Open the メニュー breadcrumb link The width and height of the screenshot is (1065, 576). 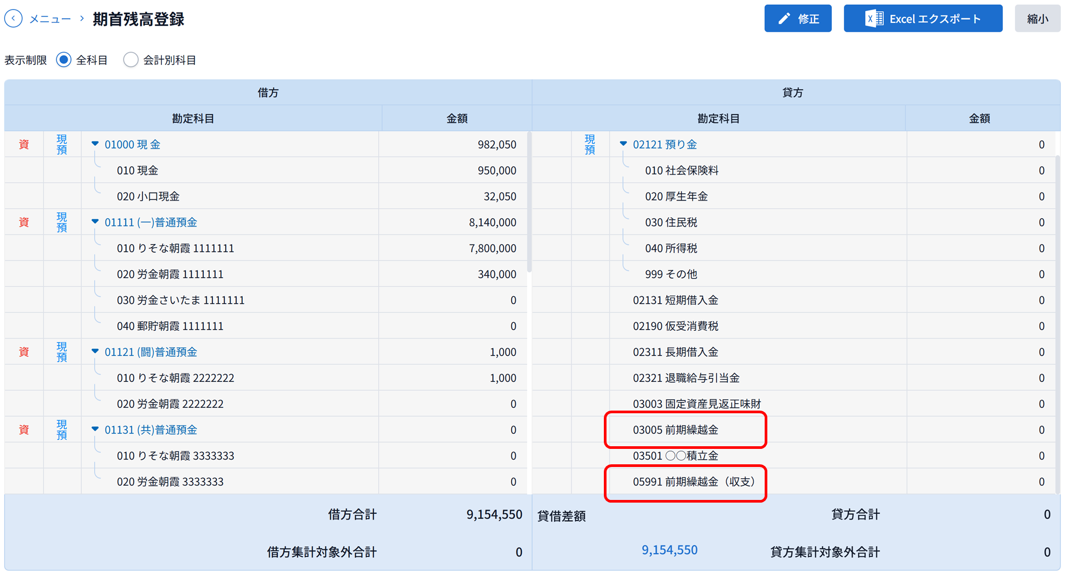pyautogui.click(x=50, y=19)
